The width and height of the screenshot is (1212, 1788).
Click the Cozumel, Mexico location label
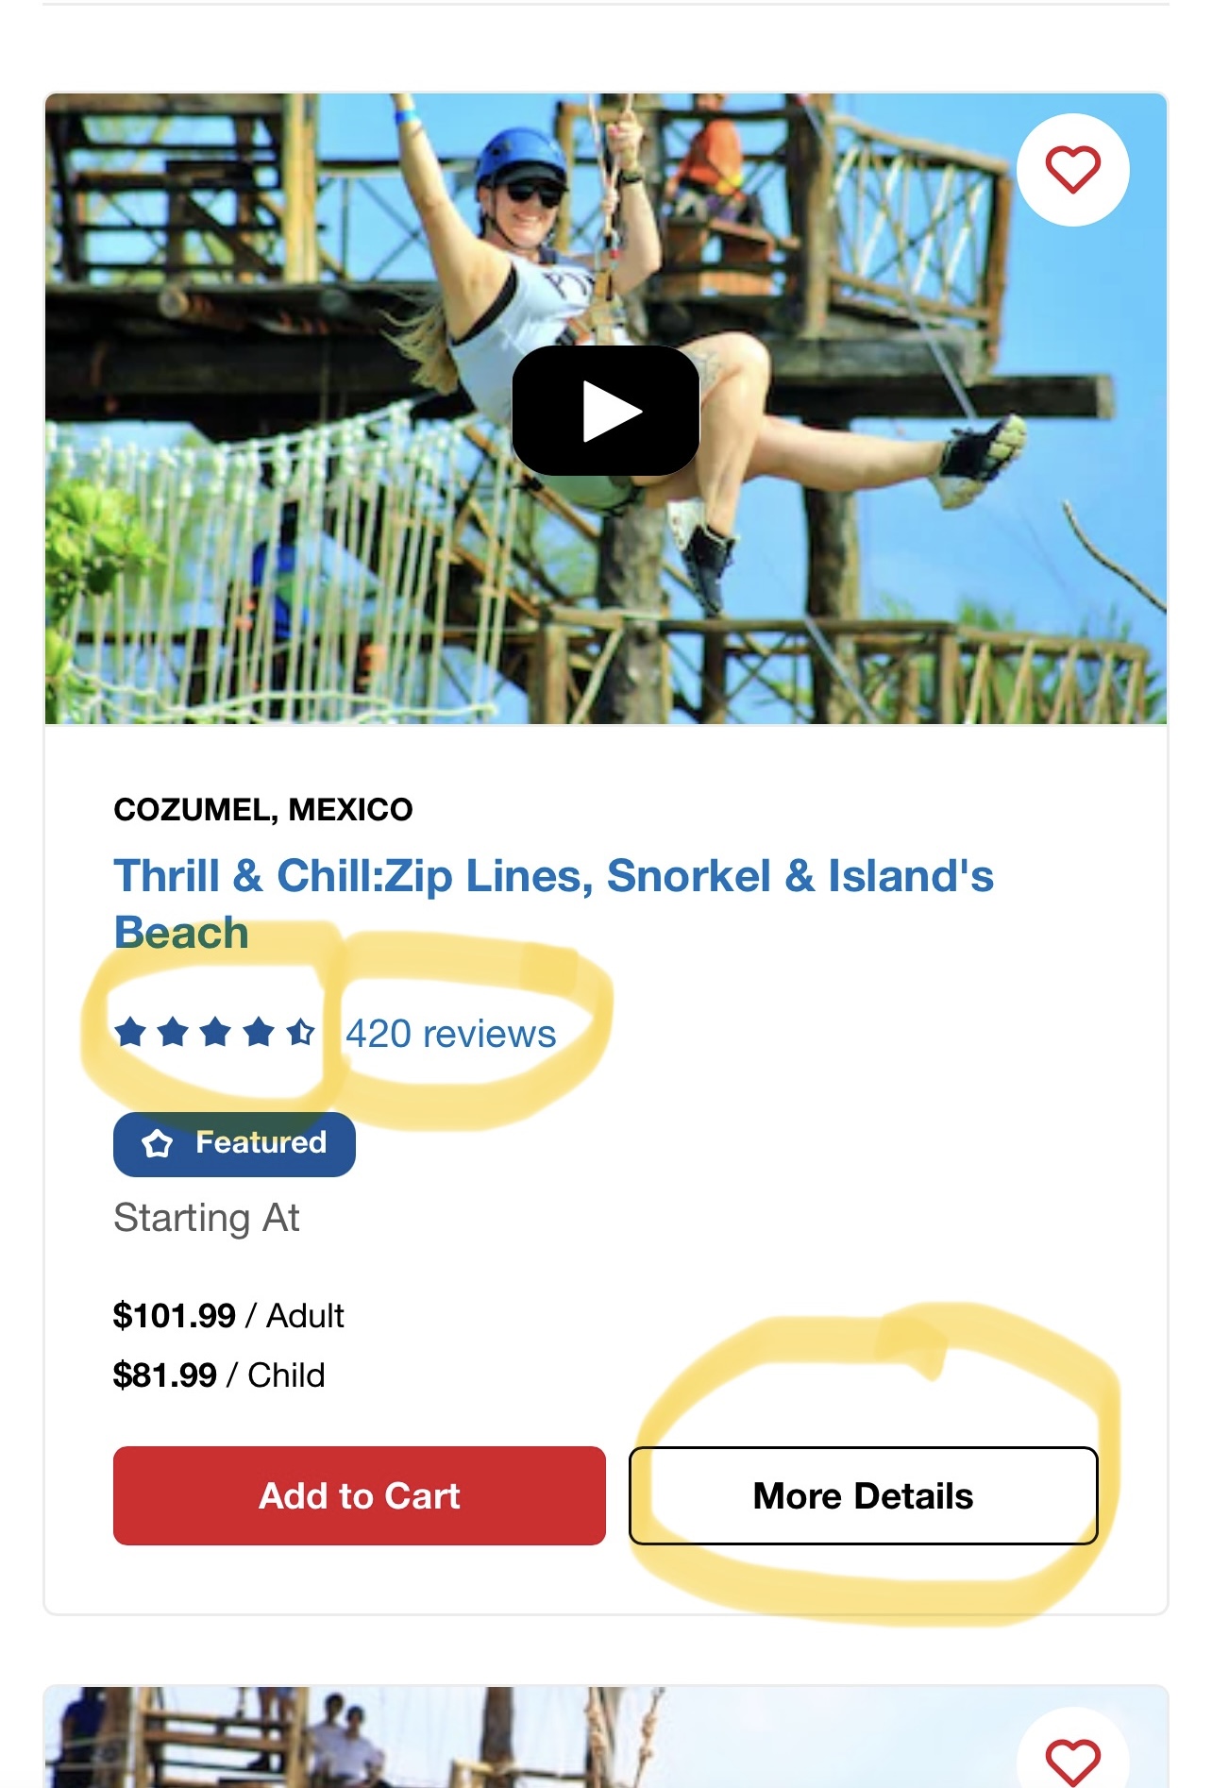[263, 809]
